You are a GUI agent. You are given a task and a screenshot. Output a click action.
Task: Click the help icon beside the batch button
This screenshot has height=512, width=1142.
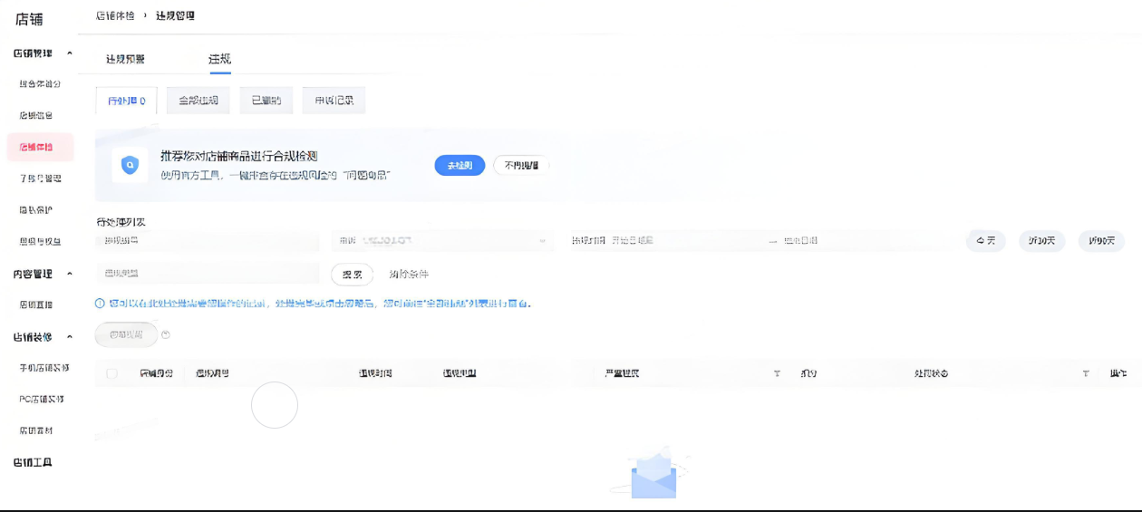click(x=166, y=334)
